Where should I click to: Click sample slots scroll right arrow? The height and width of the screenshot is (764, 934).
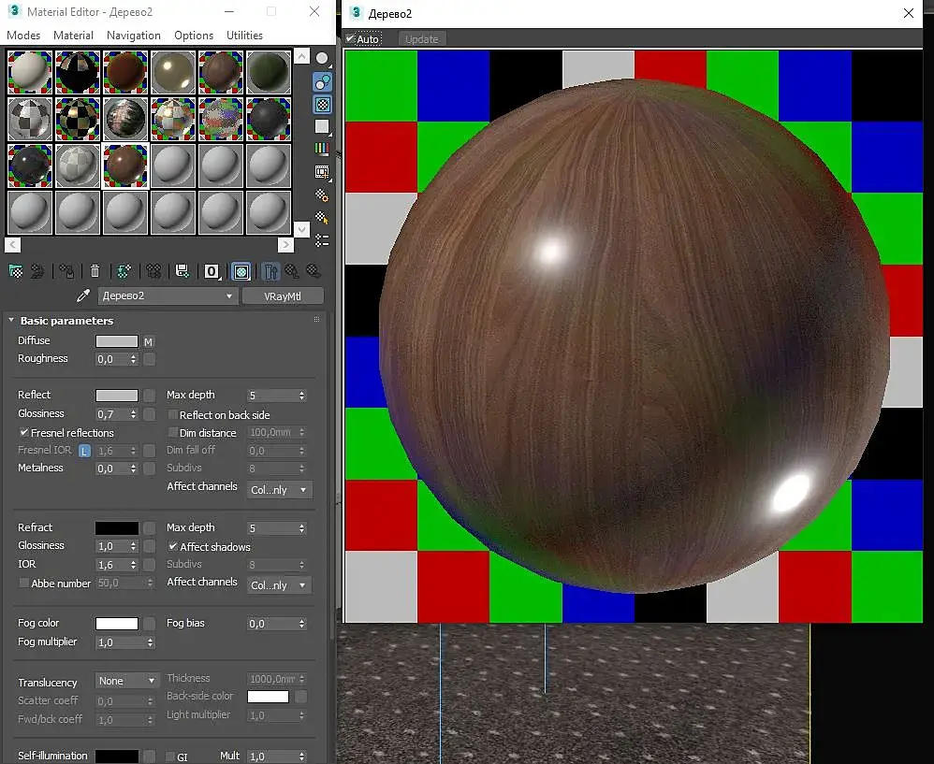pos(285,244)
